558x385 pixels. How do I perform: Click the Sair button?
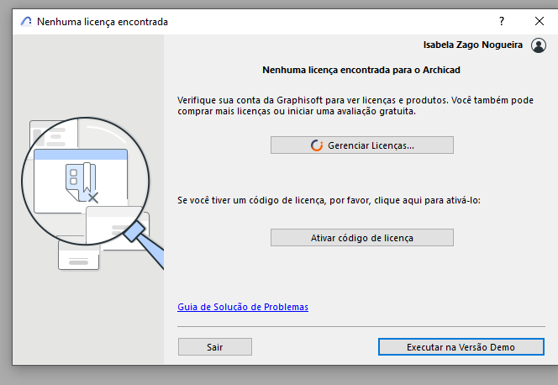tap(215, 347)
